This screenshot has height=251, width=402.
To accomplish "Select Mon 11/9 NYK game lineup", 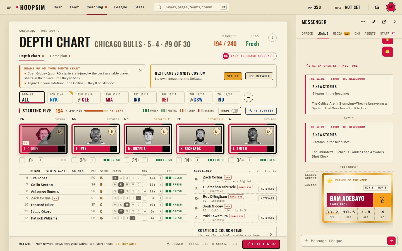I will (x=60, y=97).
